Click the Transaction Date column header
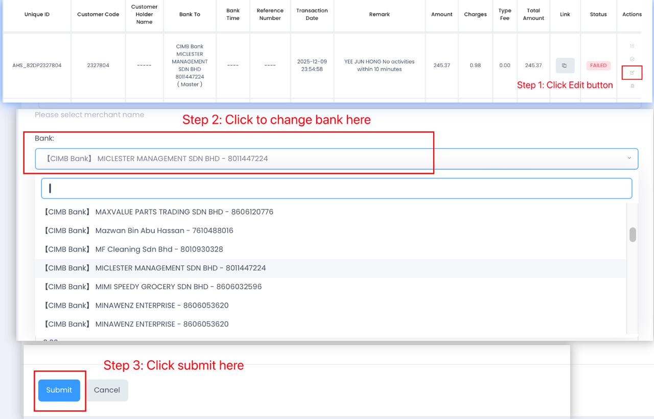 (312, 14)
